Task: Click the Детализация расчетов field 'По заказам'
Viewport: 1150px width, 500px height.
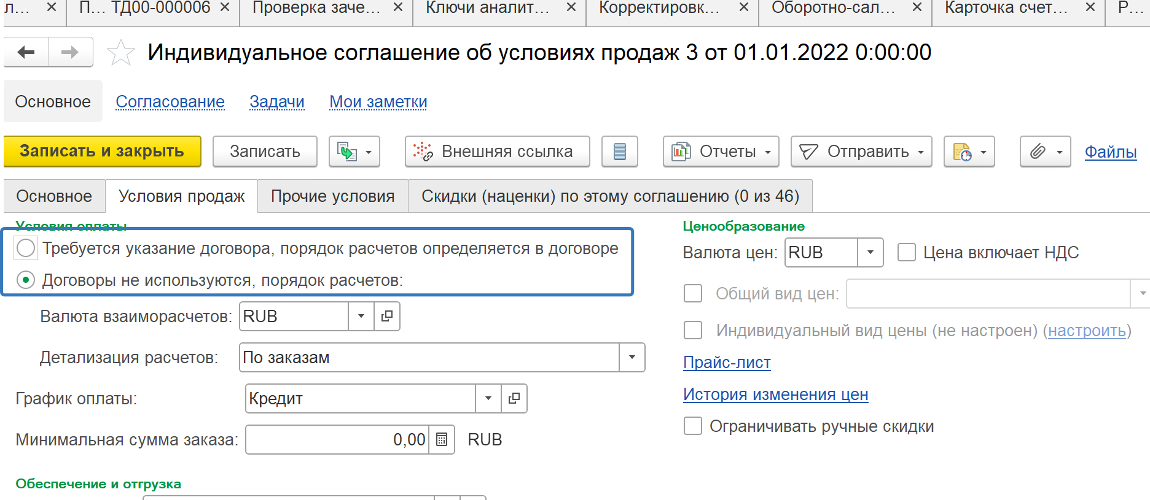Action: [x=429, y=357]
